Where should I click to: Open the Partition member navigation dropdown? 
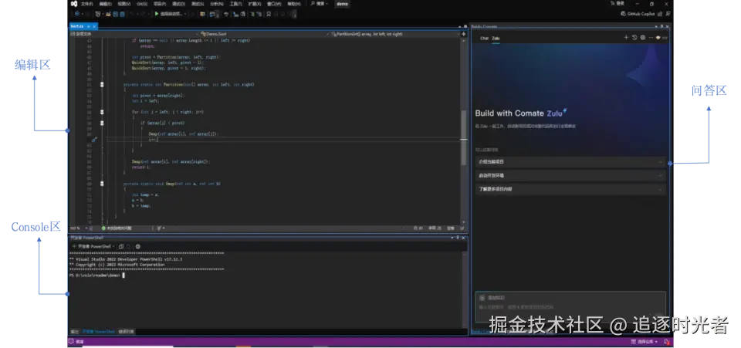coord(394,34)
